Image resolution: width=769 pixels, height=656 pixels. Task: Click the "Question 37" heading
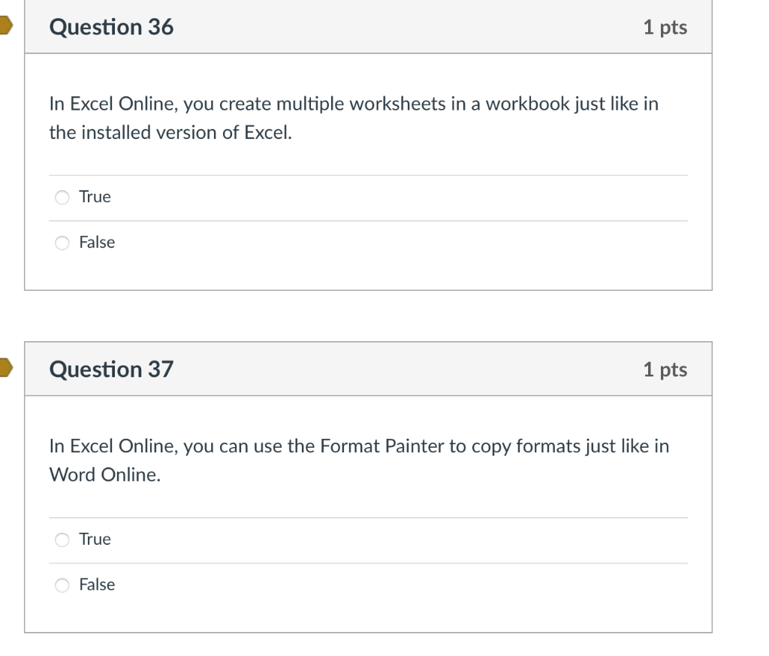coord(111,370)
